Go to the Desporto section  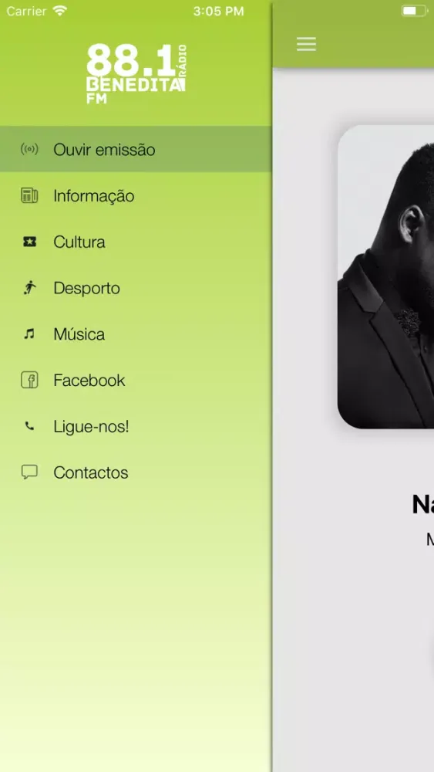click(x=136, y=288)
